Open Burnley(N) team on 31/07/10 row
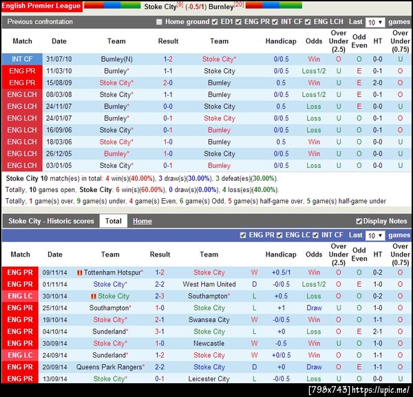The height and width of the screenshot is (397, 413). tap(117, 59)
